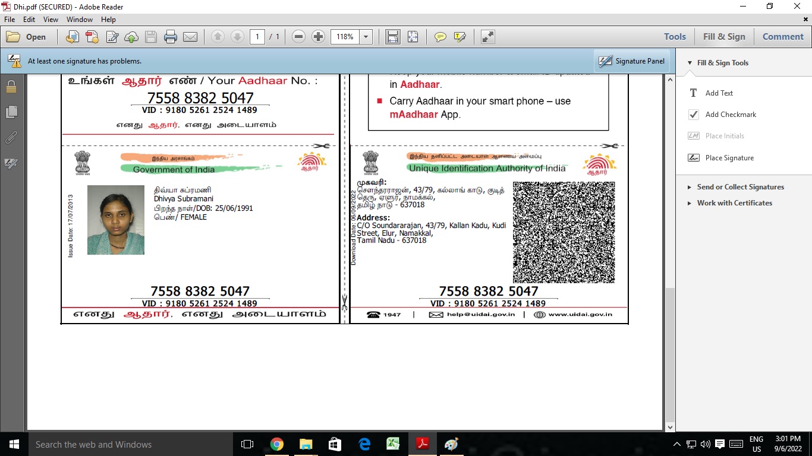Click the Signature Panel button
812x456 pixels.
tap(631, 61)
